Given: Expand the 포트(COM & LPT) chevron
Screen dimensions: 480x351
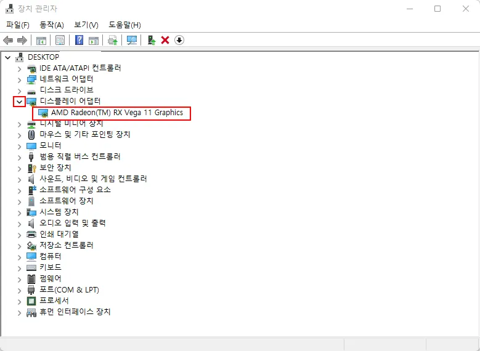Looking at the screenshot, I should [20, 290].
